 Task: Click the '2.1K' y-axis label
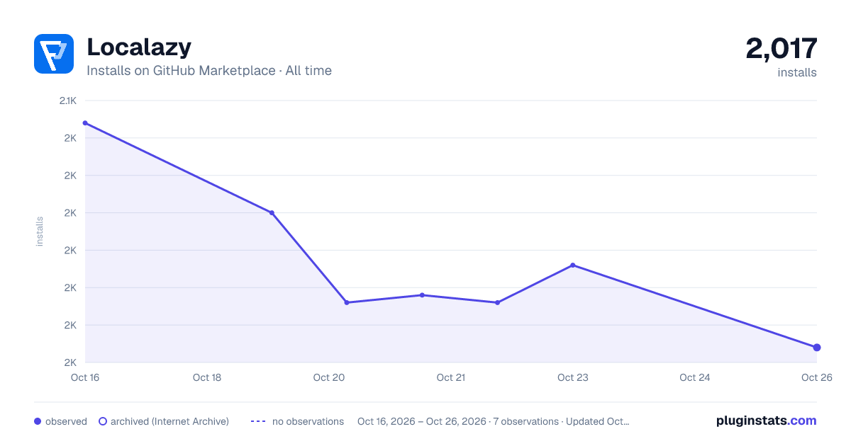(x=68, y=101)
